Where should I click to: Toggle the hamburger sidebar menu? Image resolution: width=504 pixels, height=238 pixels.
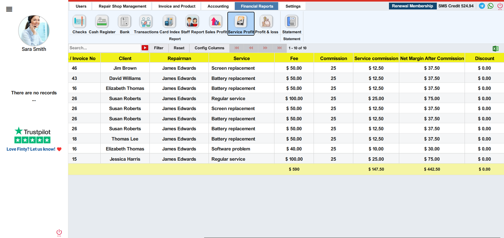(9, 9)
